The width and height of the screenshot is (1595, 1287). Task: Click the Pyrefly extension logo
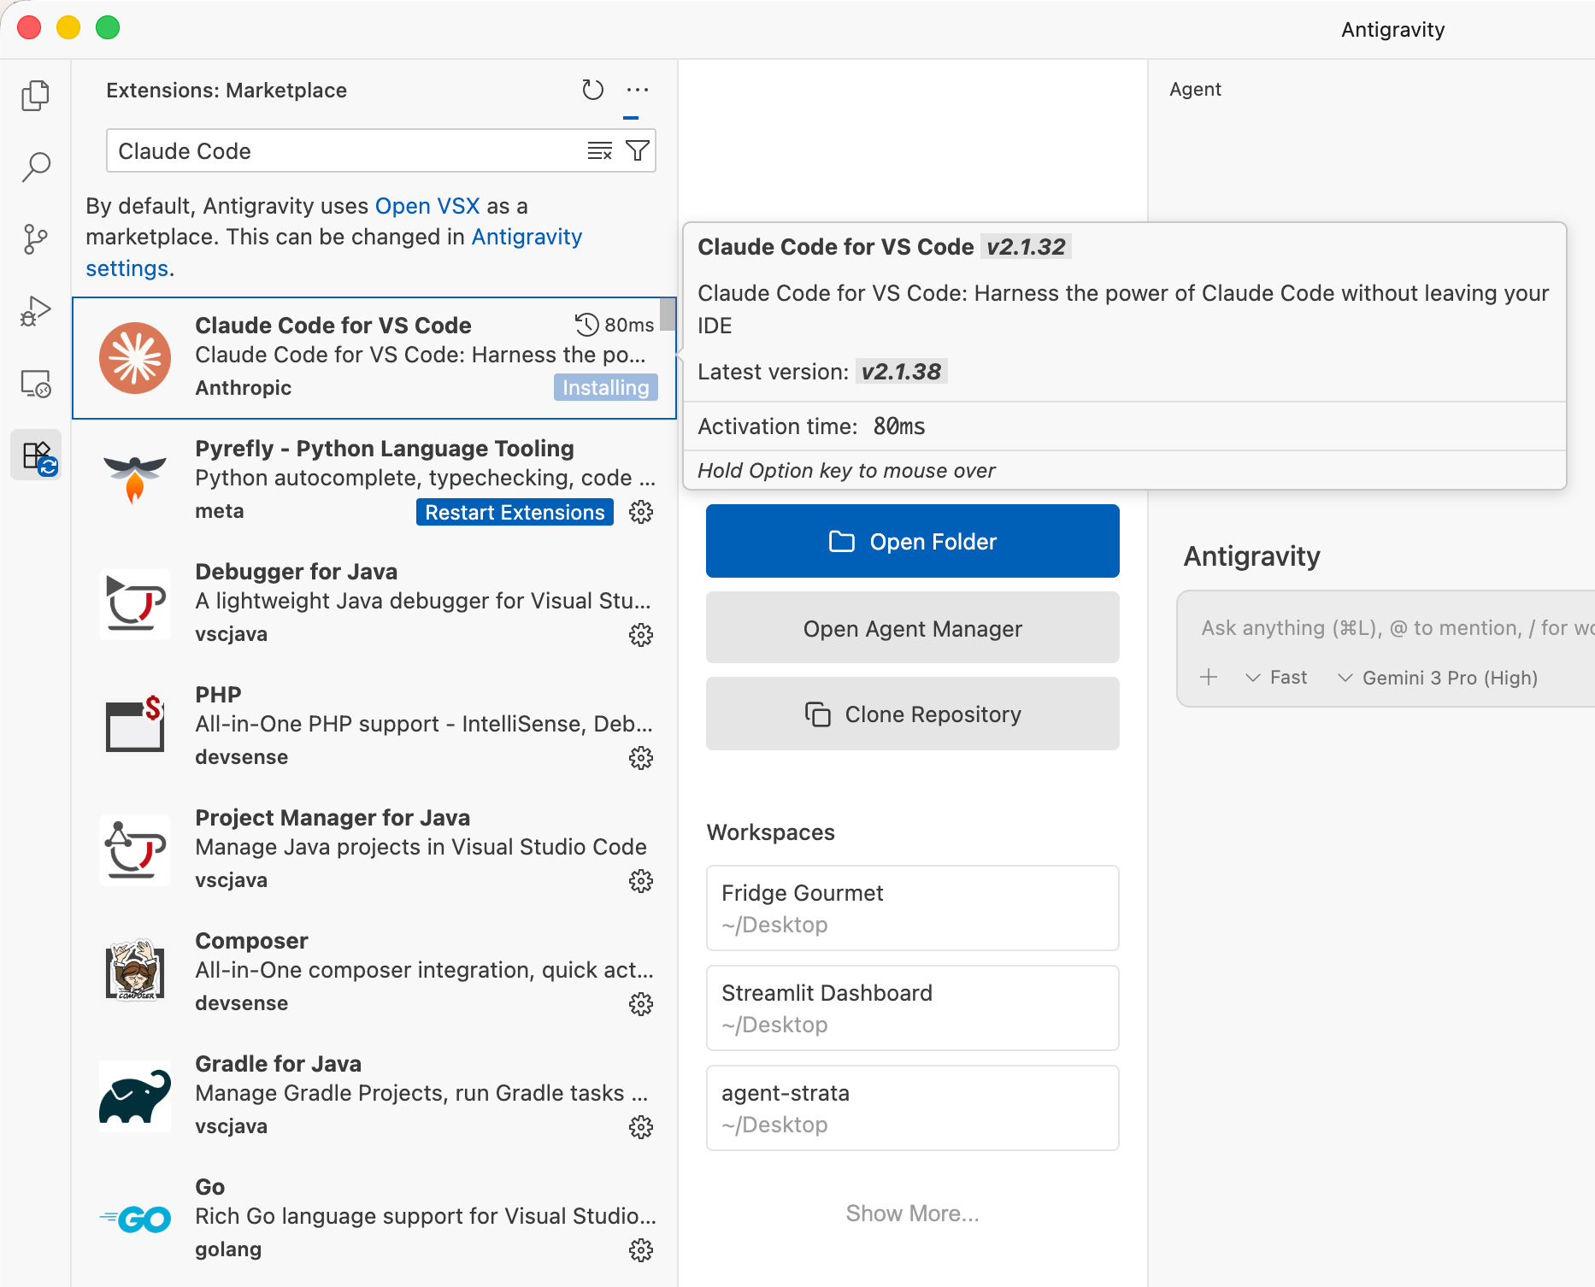[x=135, y=479]
